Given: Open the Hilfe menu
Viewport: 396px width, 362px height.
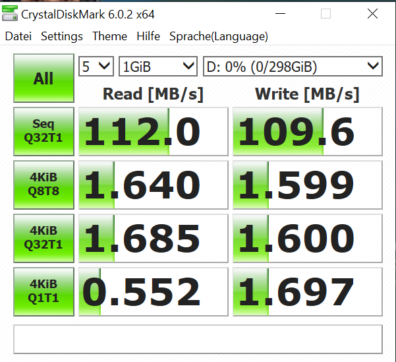Looking at the screenshot, I should tap(148, 36).
